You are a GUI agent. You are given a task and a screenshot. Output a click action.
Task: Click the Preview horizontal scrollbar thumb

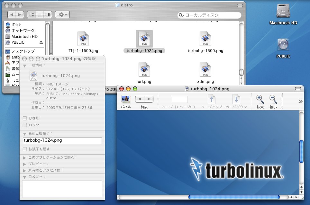(x=234, y=197)
